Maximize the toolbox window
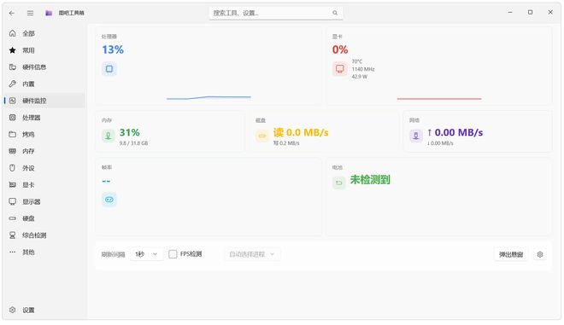 (x=530, y=12)
